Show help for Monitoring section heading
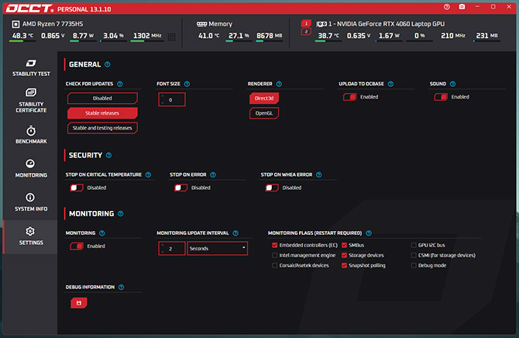 click(x=121, y=214)
